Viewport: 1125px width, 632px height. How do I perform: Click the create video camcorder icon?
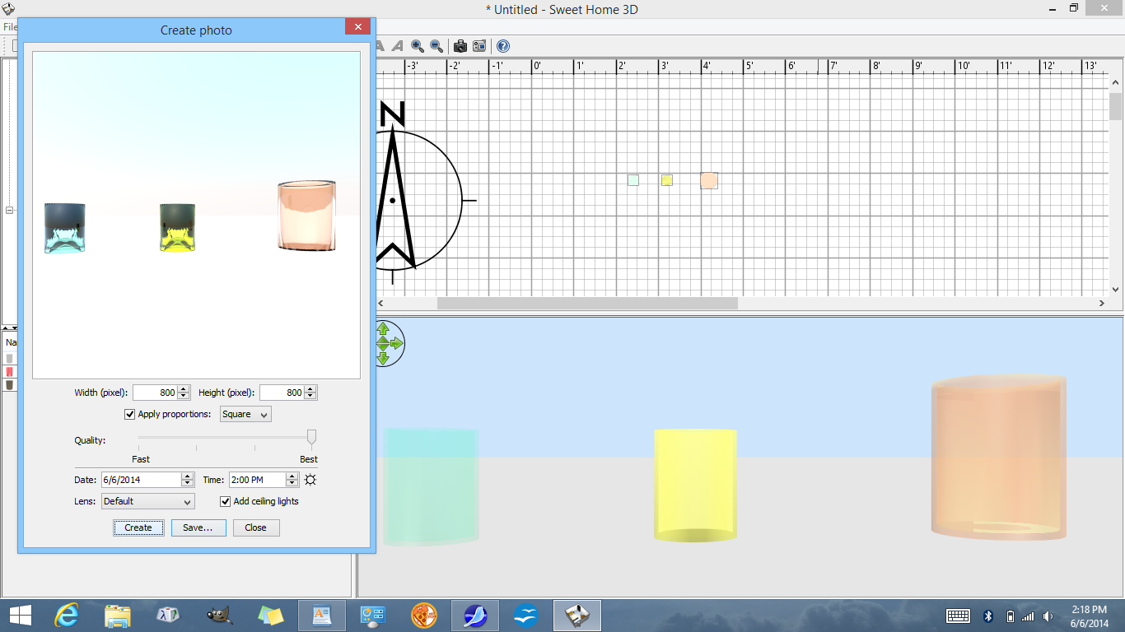tap(479, 46)
